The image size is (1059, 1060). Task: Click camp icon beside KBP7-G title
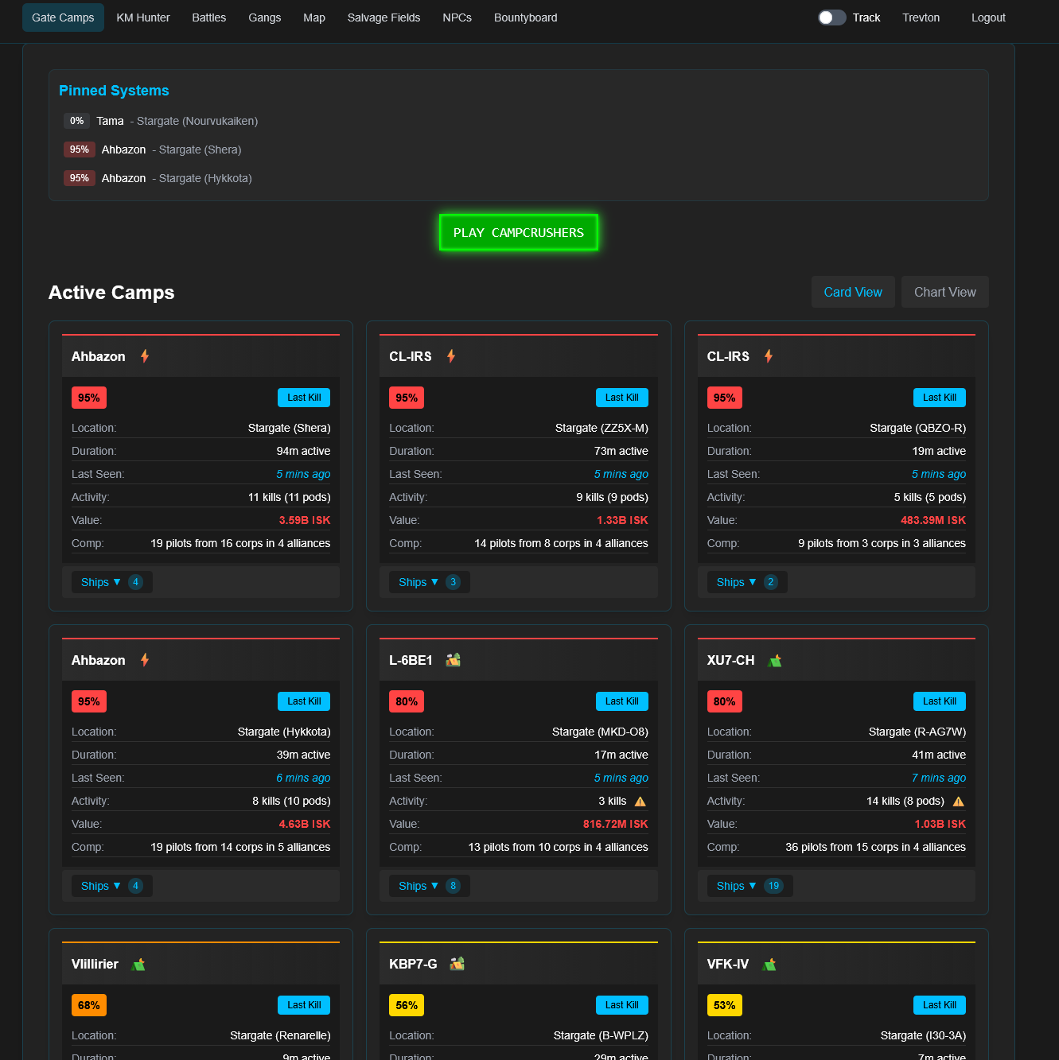[457, 964]
